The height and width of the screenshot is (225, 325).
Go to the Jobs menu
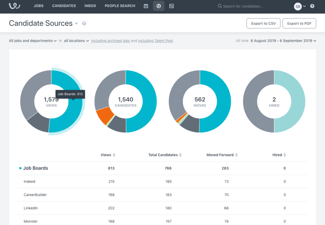39,6
